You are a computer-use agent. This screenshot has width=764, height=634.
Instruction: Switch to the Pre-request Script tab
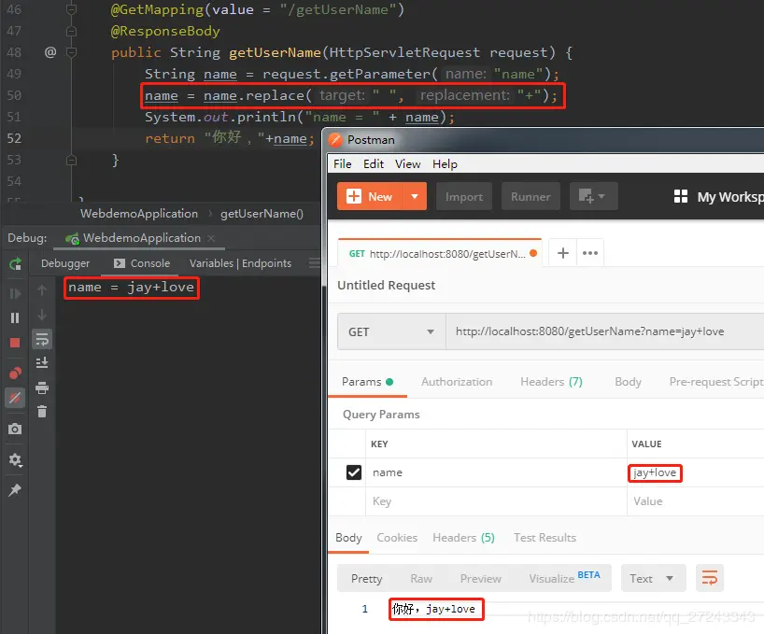click(716, 382)
